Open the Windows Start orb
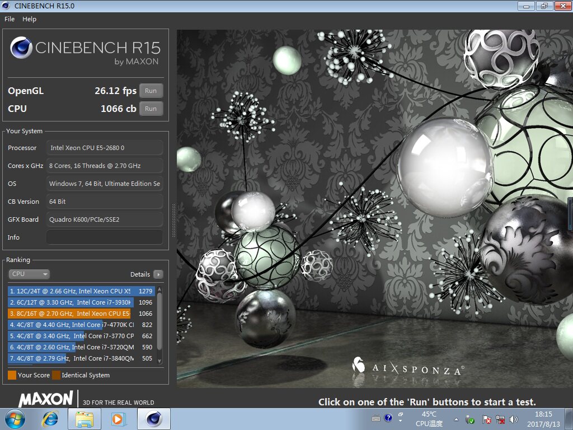This screenshot has width=573, height=430. point(15,419)
